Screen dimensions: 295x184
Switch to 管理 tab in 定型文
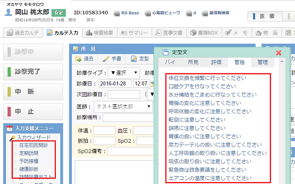coord(263,62)
